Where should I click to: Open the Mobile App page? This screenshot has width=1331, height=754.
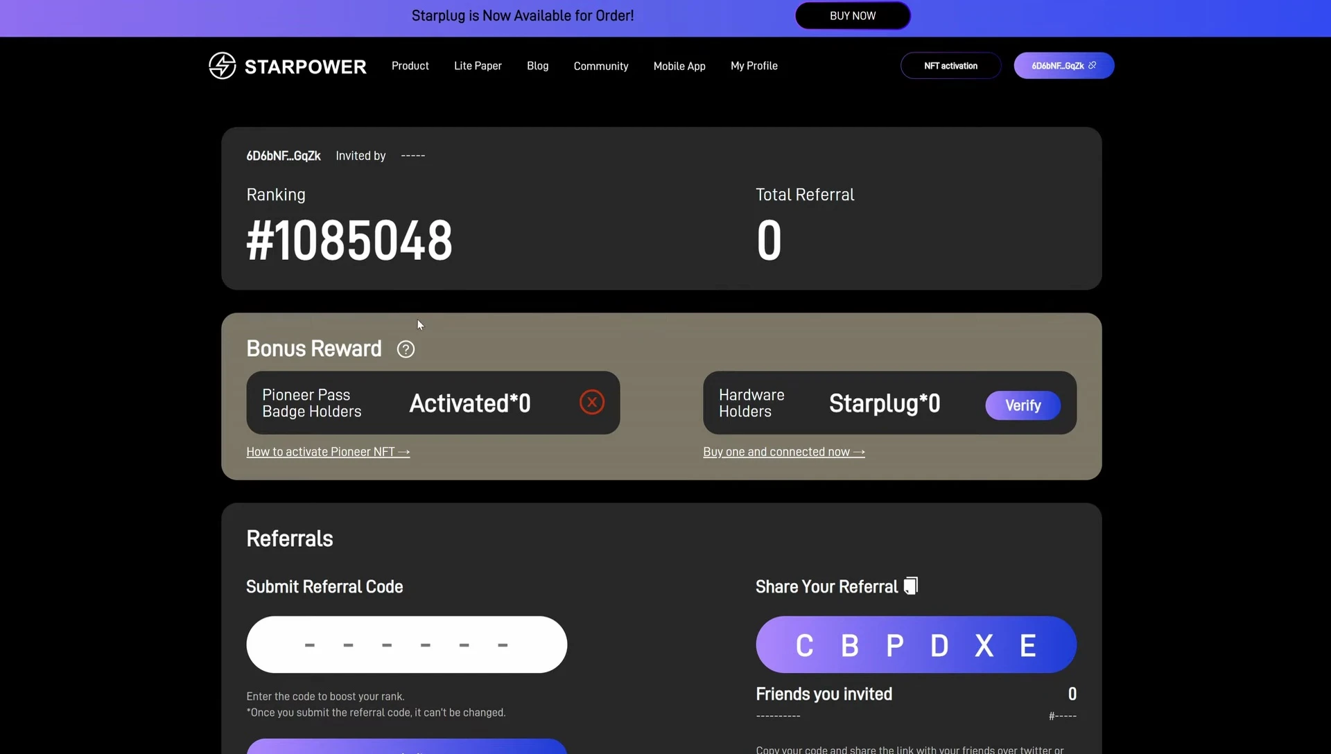pos(679,66)
